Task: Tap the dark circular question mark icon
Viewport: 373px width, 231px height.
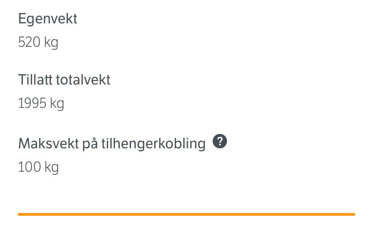Action: click(x=220, y=142)
